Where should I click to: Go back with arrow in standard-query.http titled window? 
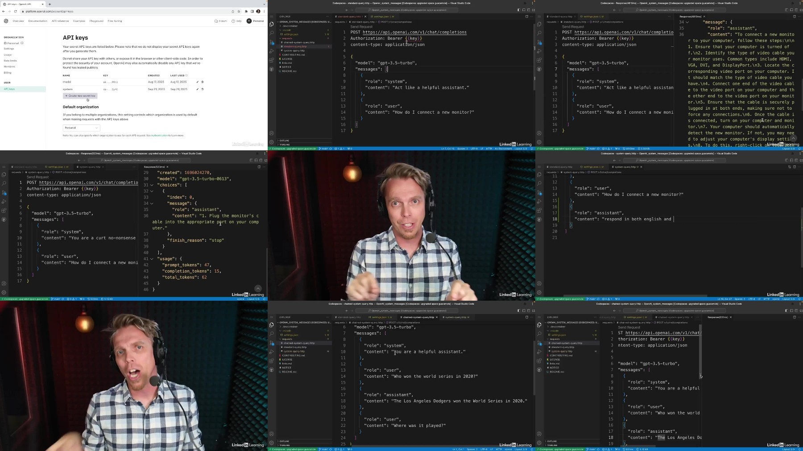[347, 10]
